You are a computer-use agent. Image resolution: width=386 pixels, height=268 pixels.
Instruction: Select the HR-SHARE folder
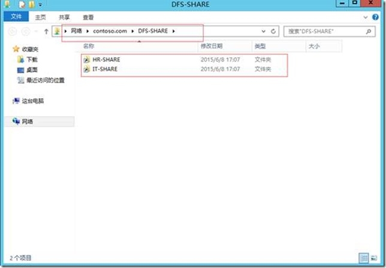(106, 59)
